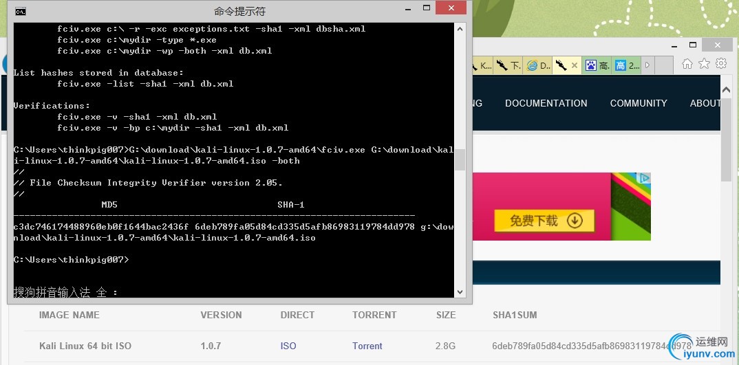
Task: Click the 1.0.7 version cell
Action: [x=211, y=346]
